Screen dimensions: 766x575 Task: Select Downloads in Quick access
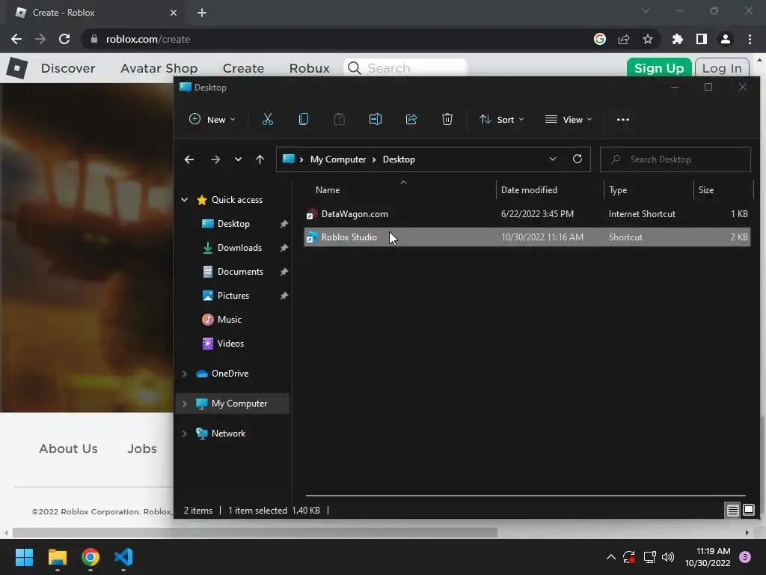tap(239, 248)
